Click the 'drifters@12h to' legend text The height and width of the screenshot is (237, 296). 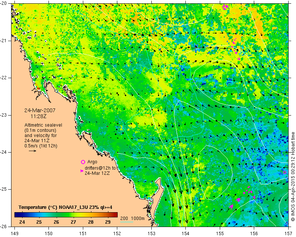100,168
